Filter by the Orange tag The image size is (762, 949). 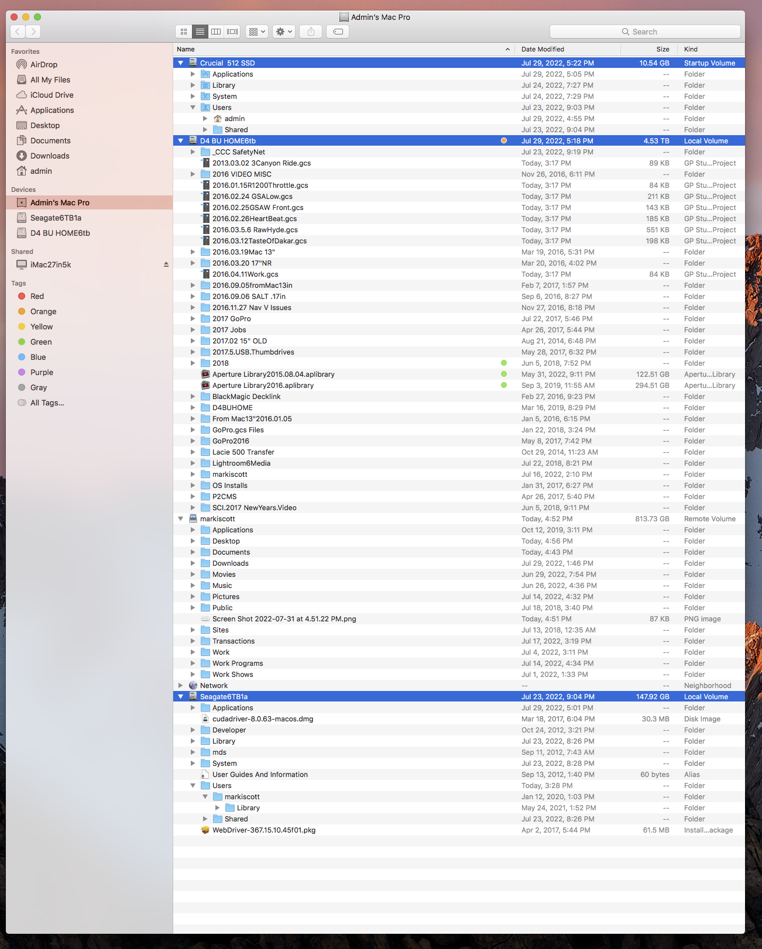(43, 311)
